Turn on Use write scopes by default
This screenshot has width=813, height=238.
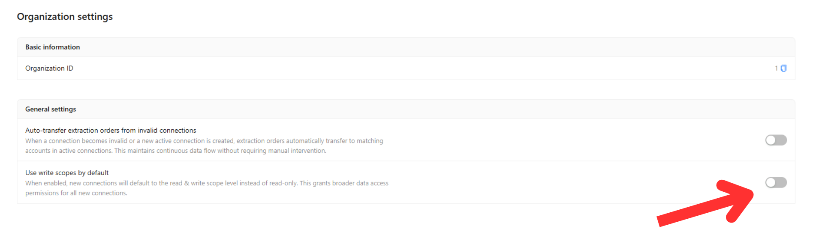tap(776, 183)
